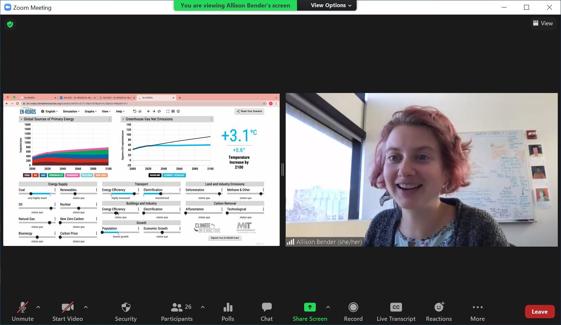Expand video options arrow beside Start Video

86,307
